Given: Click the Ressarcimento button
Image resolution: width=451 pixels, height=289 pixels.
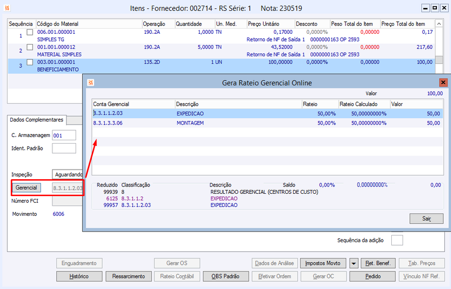Looking at the screenshot, I should click(129, 277).
